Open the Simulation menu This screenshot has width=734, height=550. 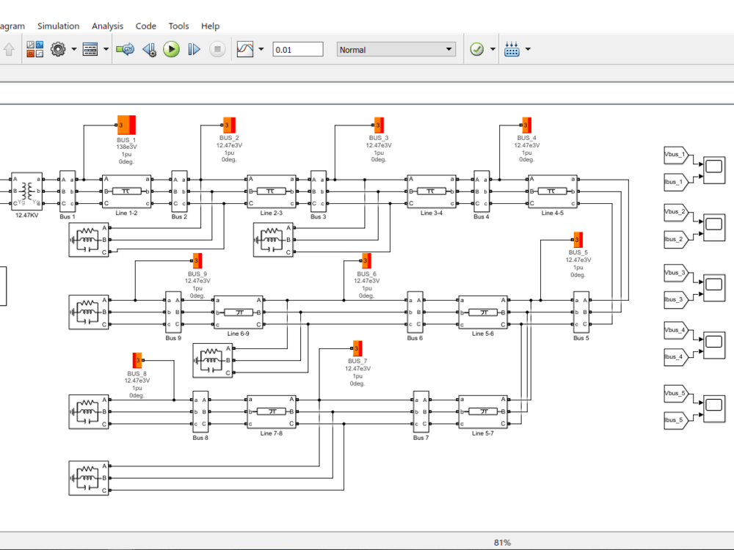point(59,26)
